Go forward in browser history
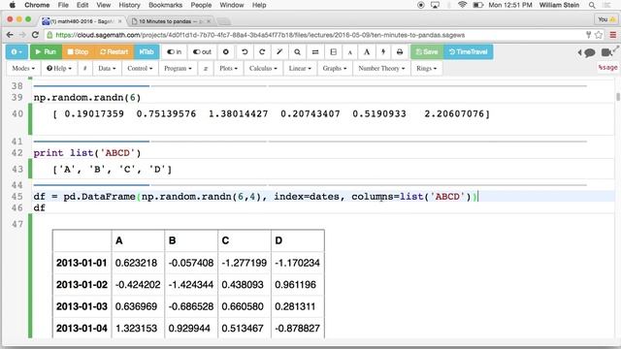The height and width of the screenshot is (349, 621). tap(22, 35)
